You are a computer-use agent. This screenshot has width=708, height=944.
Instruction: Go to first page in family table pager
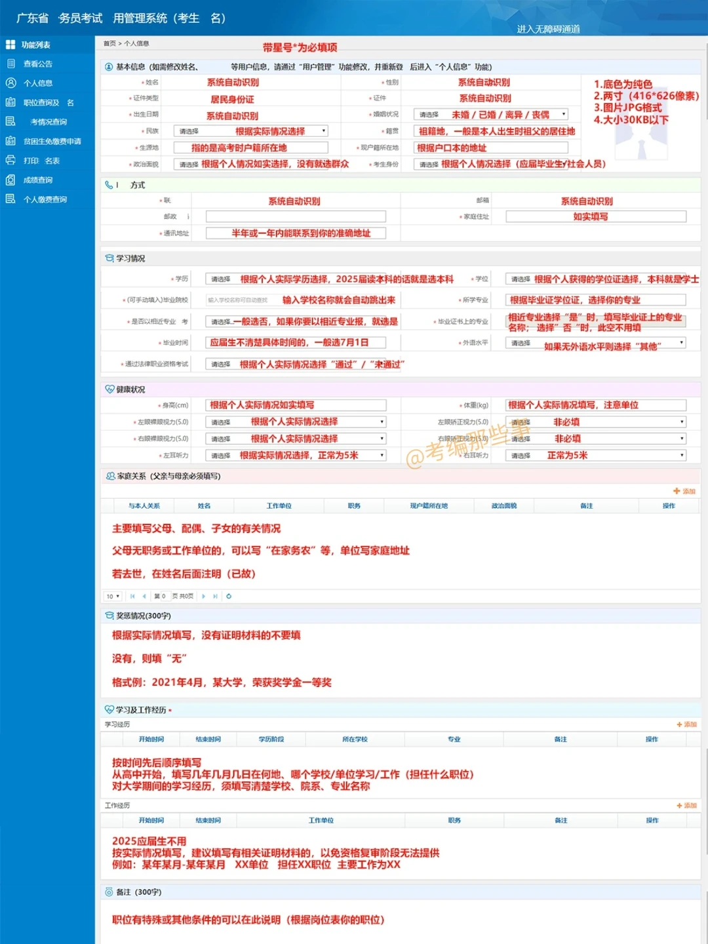pyautogui.click(x=132, y=597)
